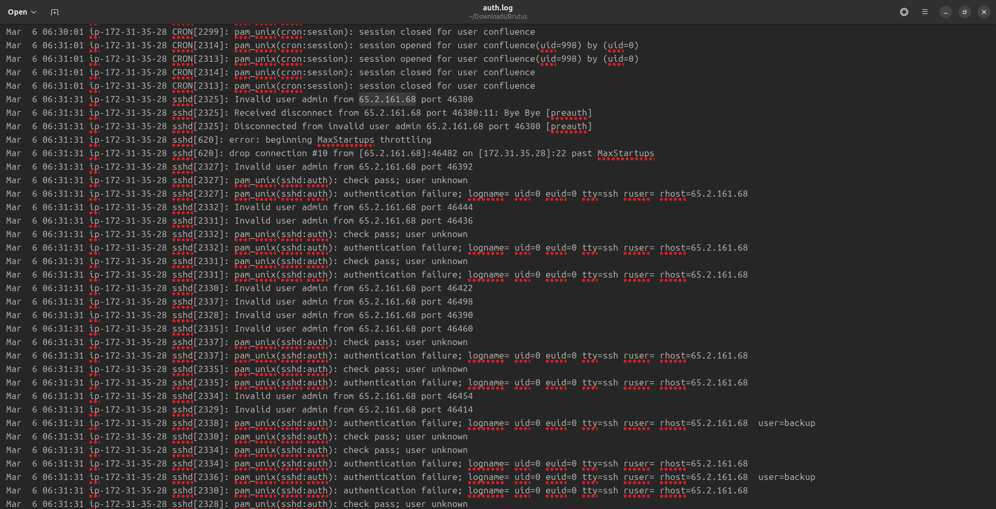Click the ~/Downloads/Brutus path subtitle
The image size is (996, 509).
[x=498, y=17]
